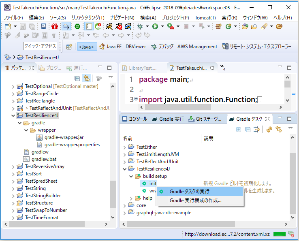The image size is (299, 241).
Task: Click the red gift box toolbar icon
Action: (55, 26)
